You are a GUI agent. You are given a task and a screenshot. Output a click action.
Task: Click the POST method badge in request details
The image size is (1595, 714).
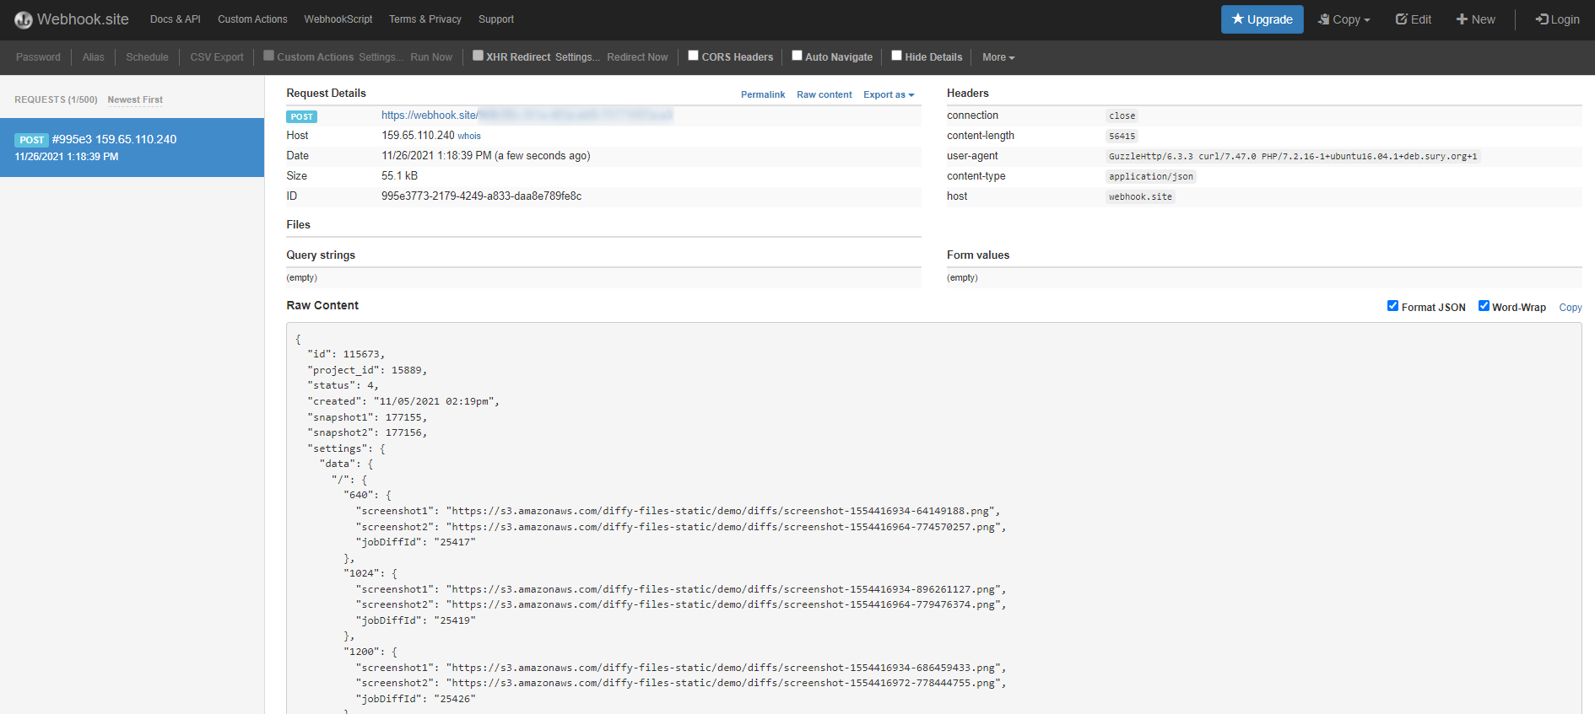tap(301, 116)
